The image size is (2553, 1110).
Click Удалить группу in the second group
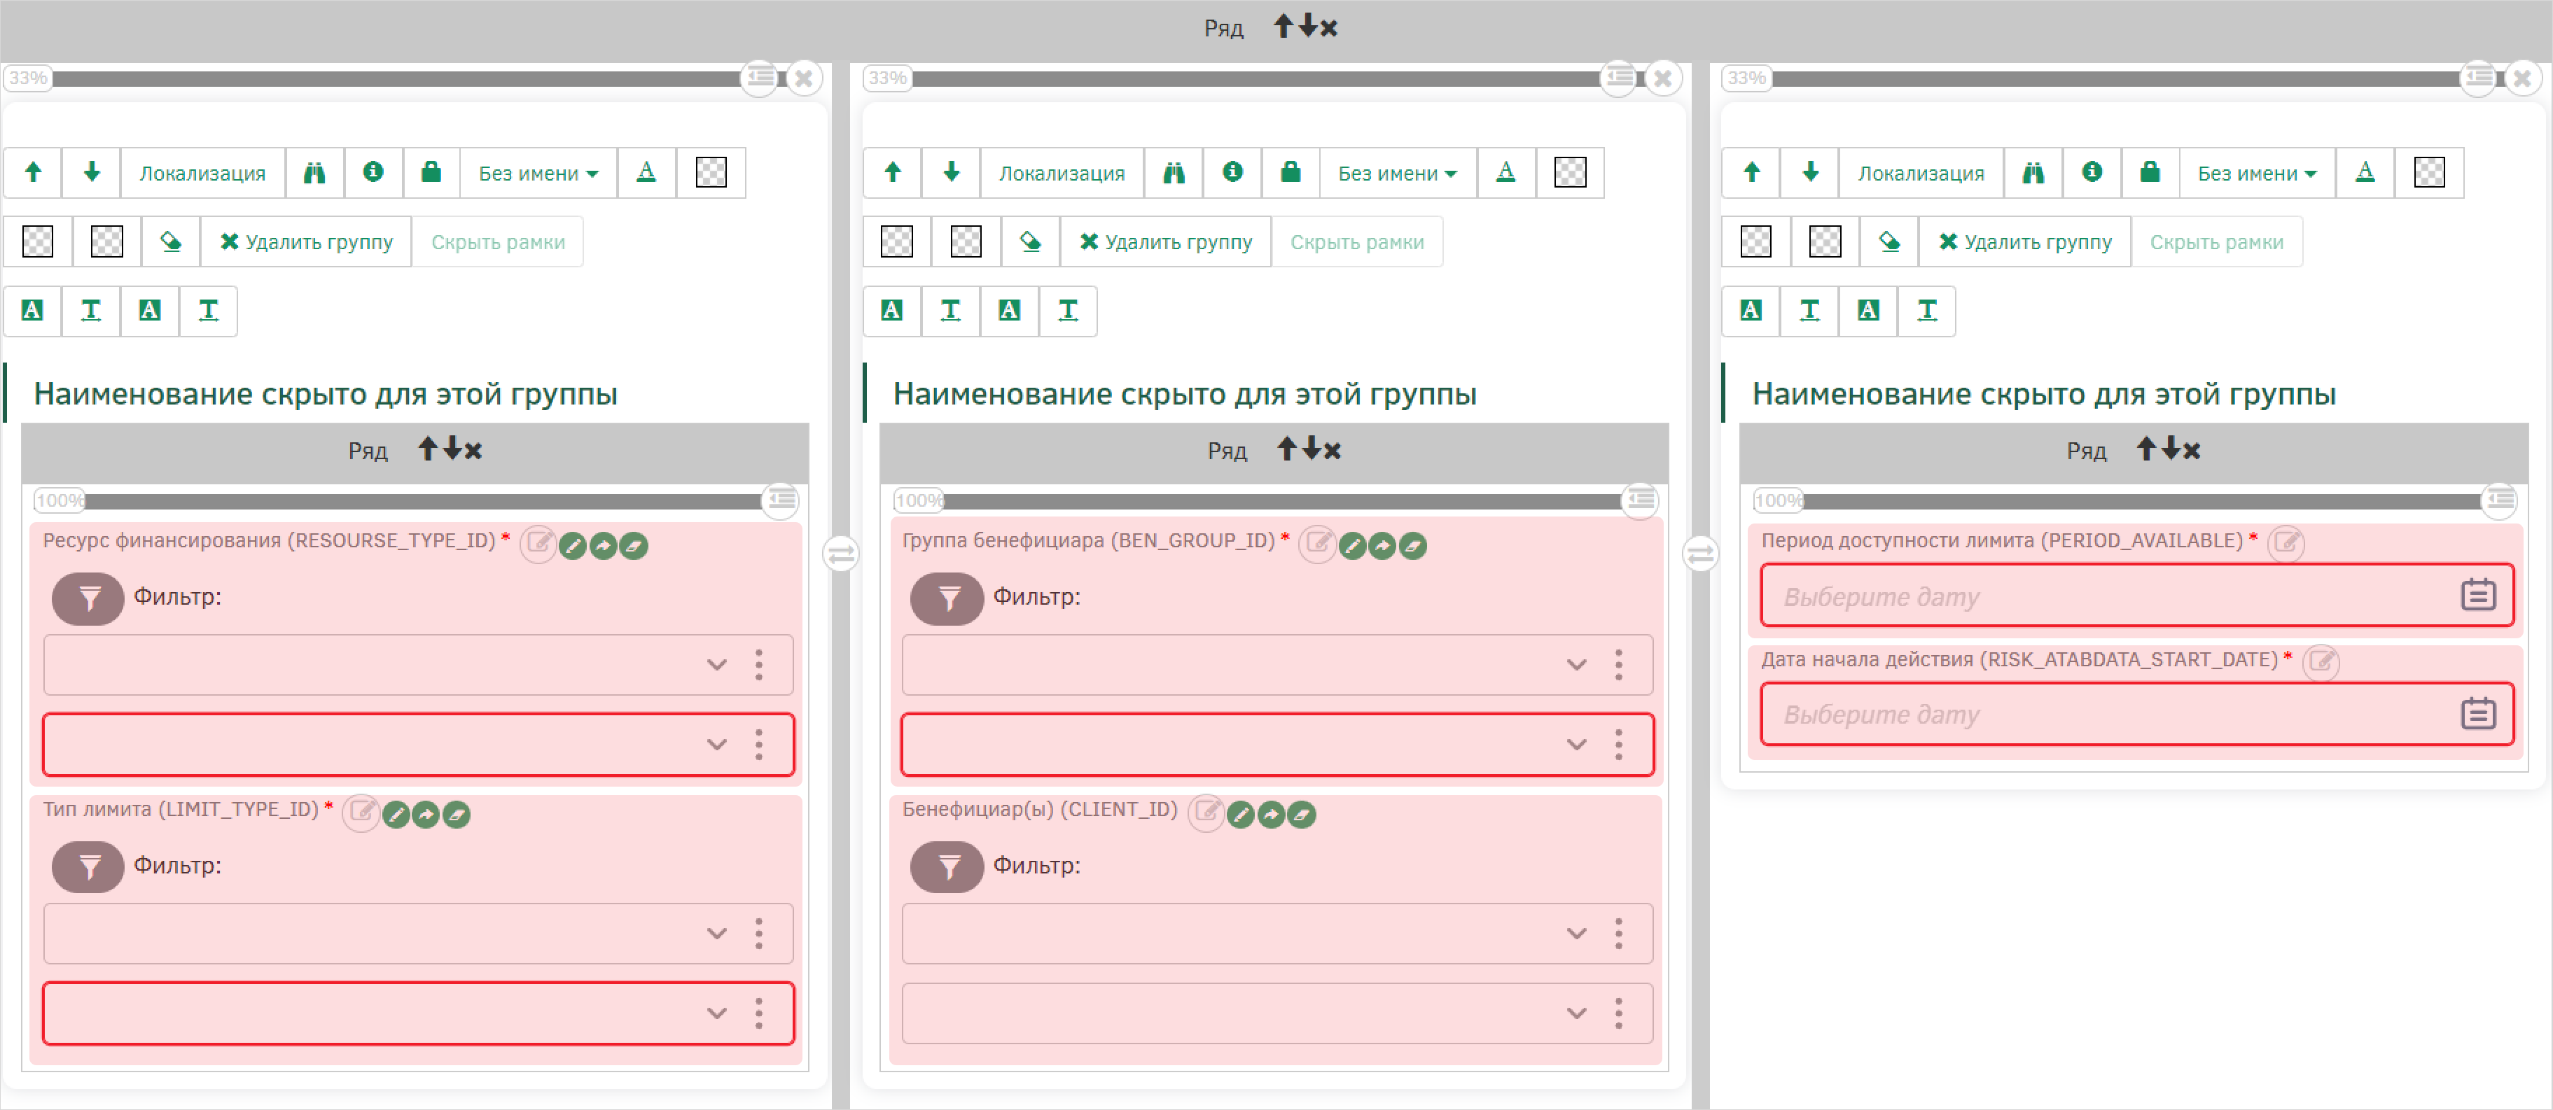(1165, 241)
